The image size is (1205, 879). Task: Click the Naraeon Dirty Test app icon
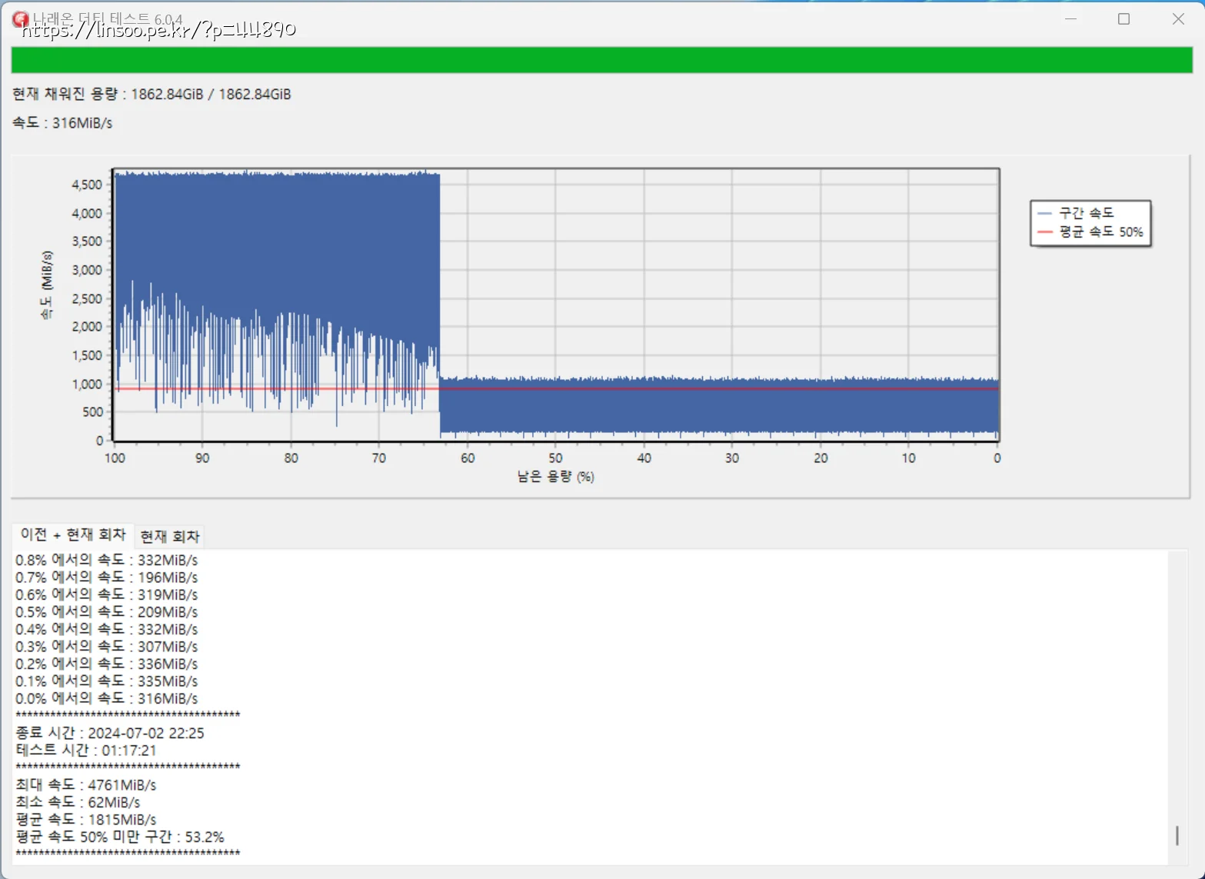click(x=20, y=19)
